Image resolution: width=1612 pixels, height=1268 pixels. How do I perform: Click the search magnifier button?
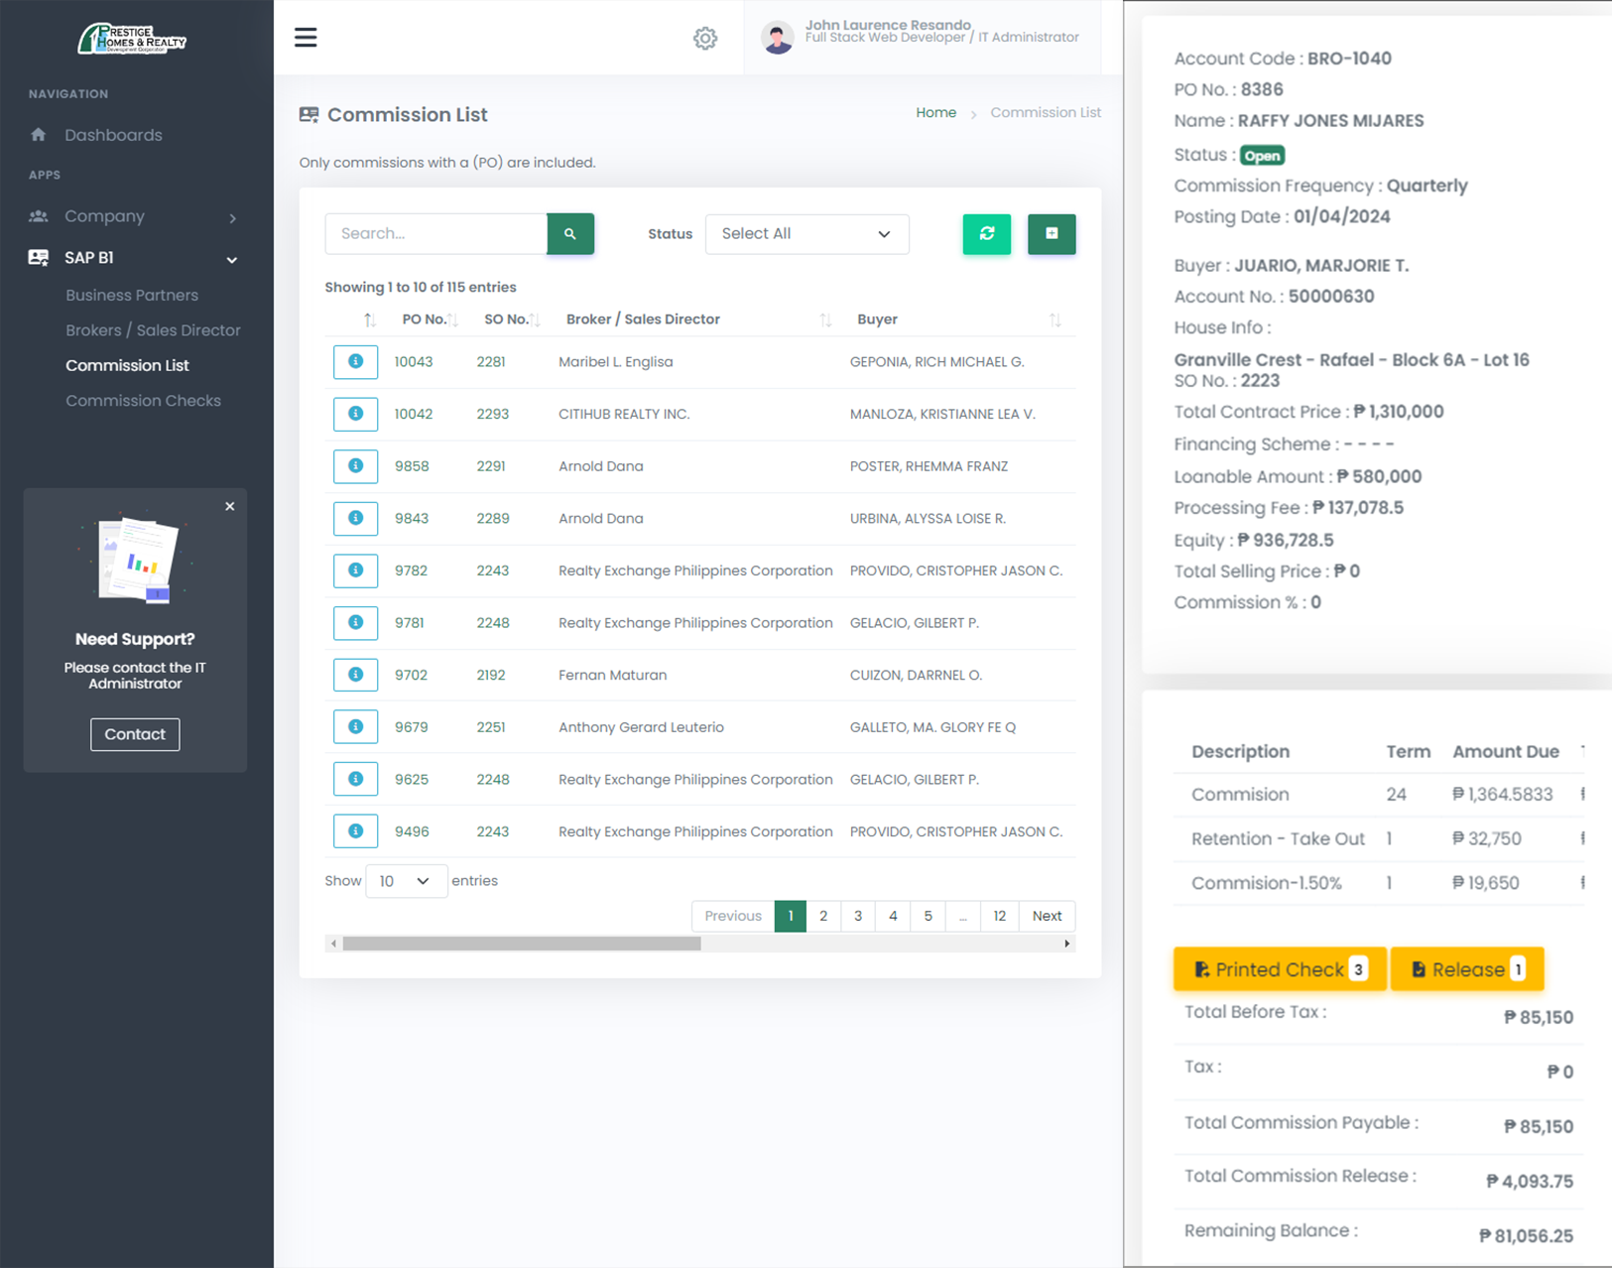click(x=570, y=234)
